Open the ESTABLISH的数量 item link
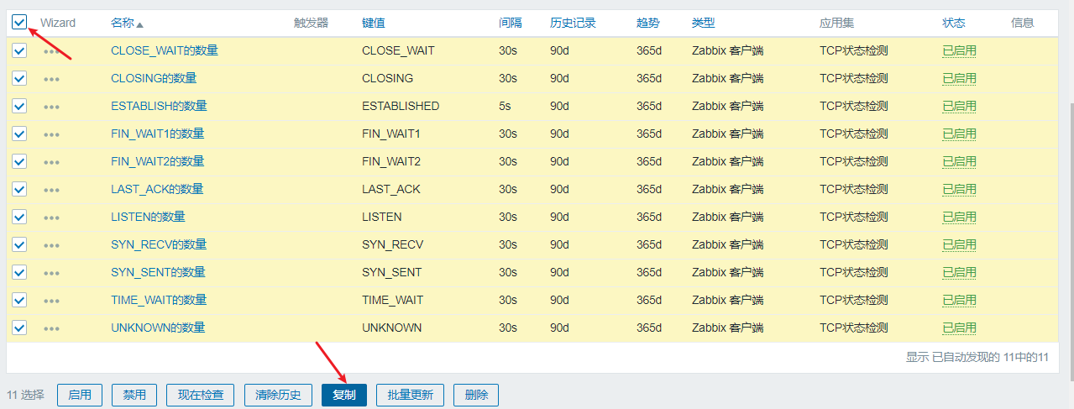1074x409 pixels. click(159, 106)
